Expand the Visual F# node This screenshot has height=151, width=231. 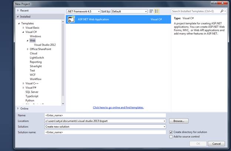[x=23, y=88]
